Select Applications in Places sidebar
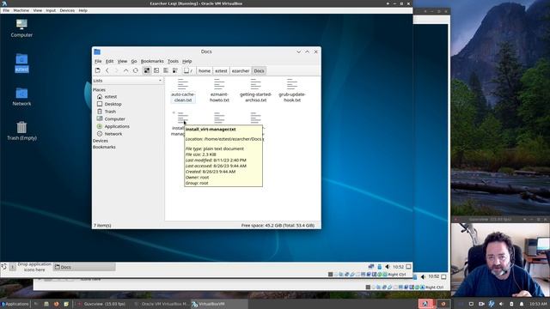The image size is (550, 309). tap(117, 126)
